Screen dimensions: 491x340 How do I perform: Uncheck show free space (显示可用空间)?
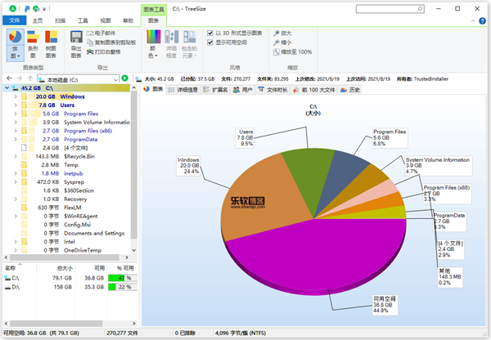point(210,42)
